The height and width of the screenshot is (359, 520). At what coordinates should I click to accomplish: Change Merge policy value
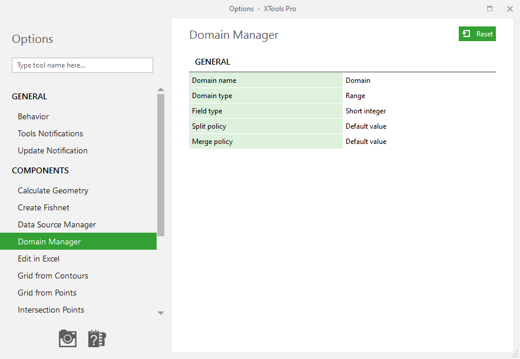pos(419,141)
